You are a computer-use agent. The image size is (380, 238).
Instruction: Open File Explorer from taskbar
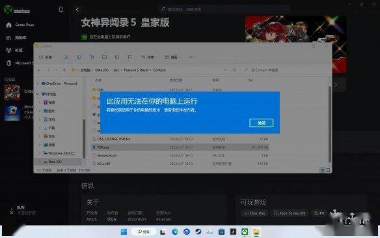coord(256,232)
